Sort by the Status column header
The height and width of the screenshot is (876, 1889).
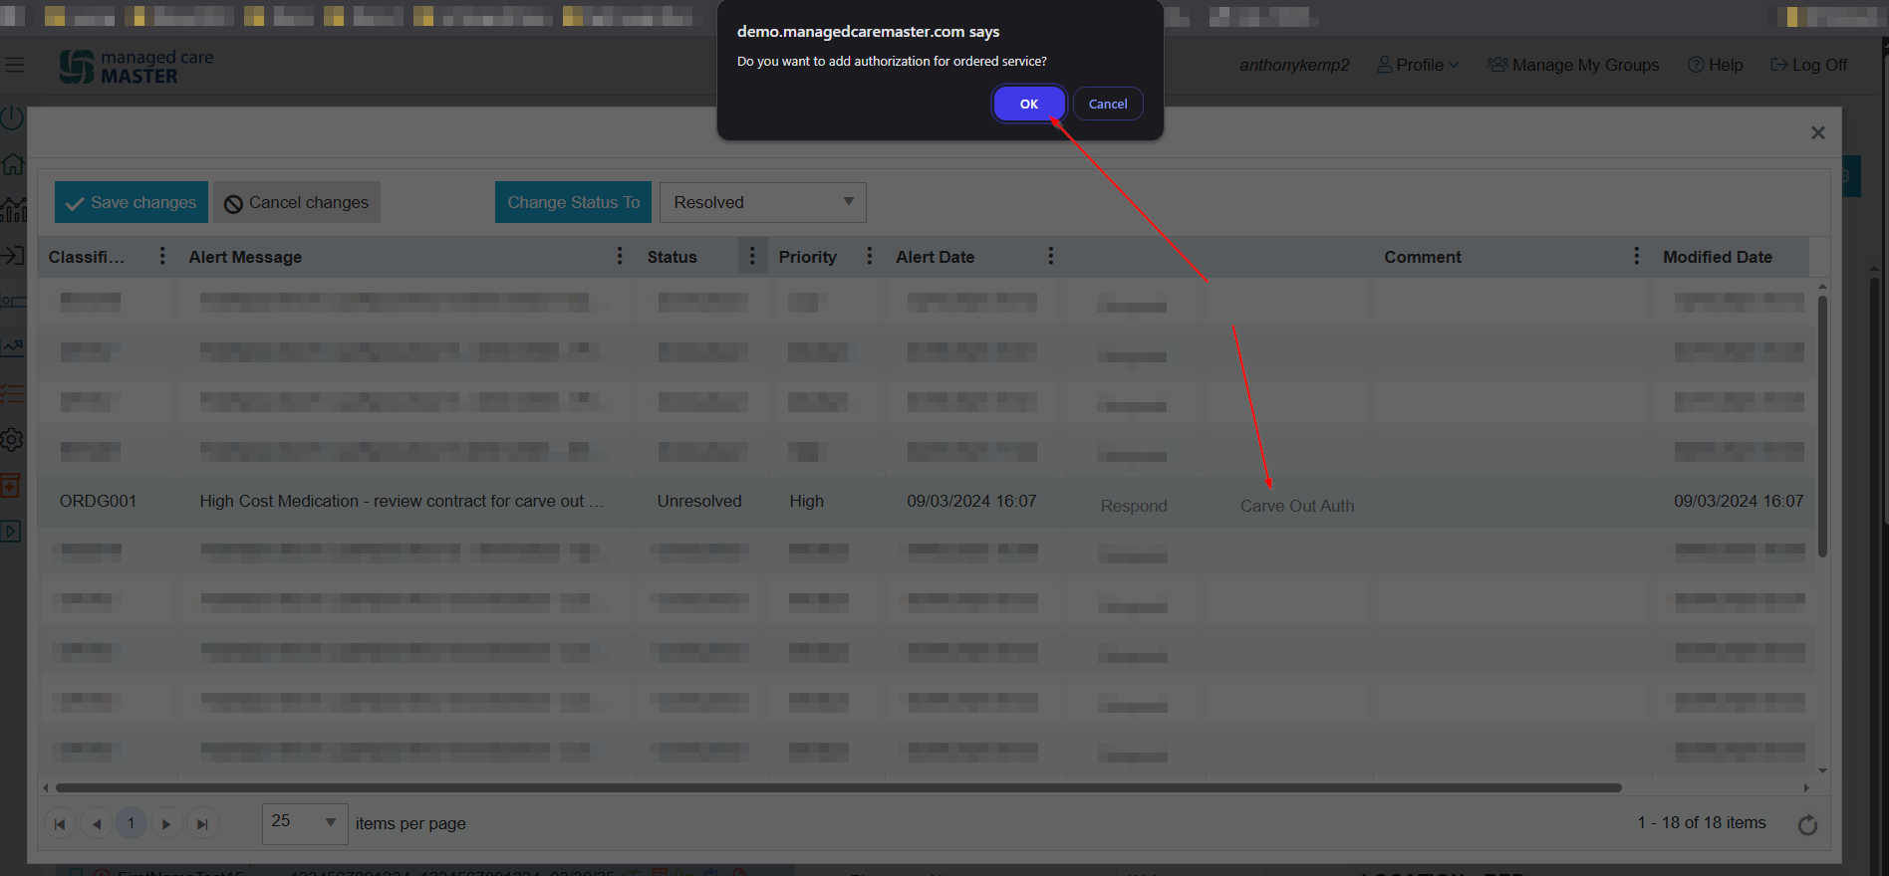coord(673,257)
